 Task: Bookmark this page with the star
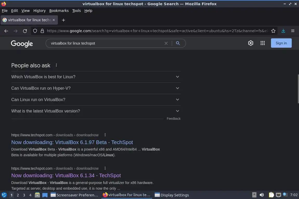point(273,31)
